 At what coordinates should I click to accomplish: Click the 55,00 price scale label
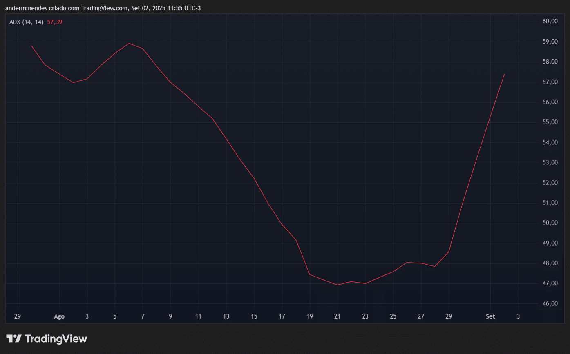550,122
